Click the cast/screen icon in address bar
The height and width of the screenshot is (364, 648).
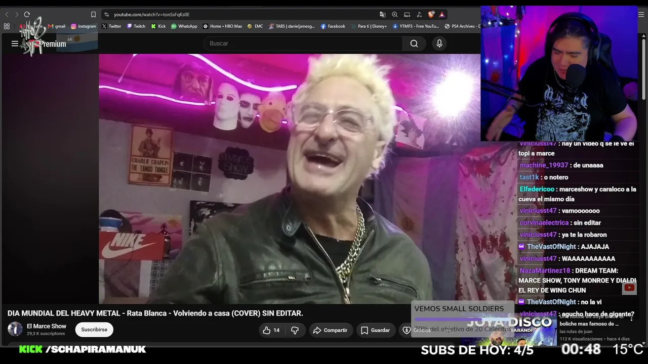[407, 14]
